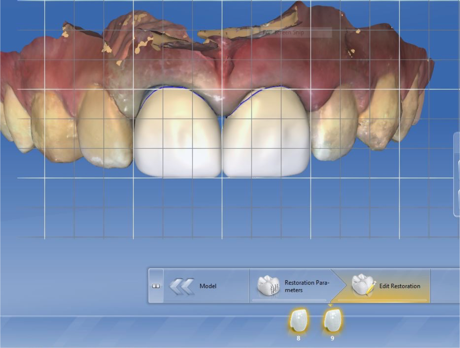
Task: Click the yellow arrow marker above tooth 9
Action: click(x=330, y=306)
